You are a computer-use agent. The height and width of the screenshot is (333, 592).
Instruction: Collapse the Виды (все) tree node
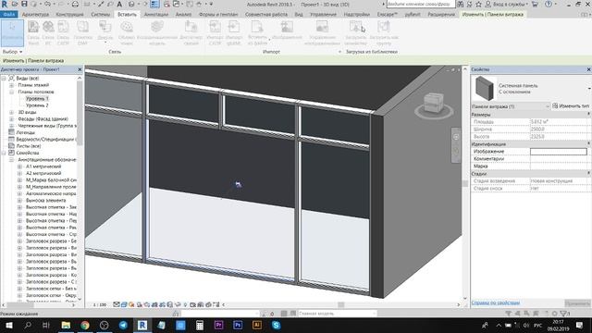pos(4,78)
